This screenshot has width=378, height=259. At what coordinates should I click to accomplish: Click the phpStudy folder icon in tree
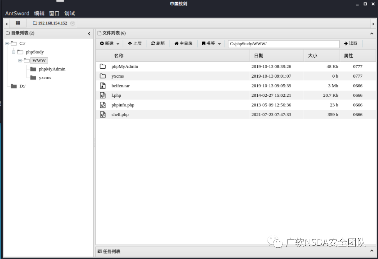point(20,52)
